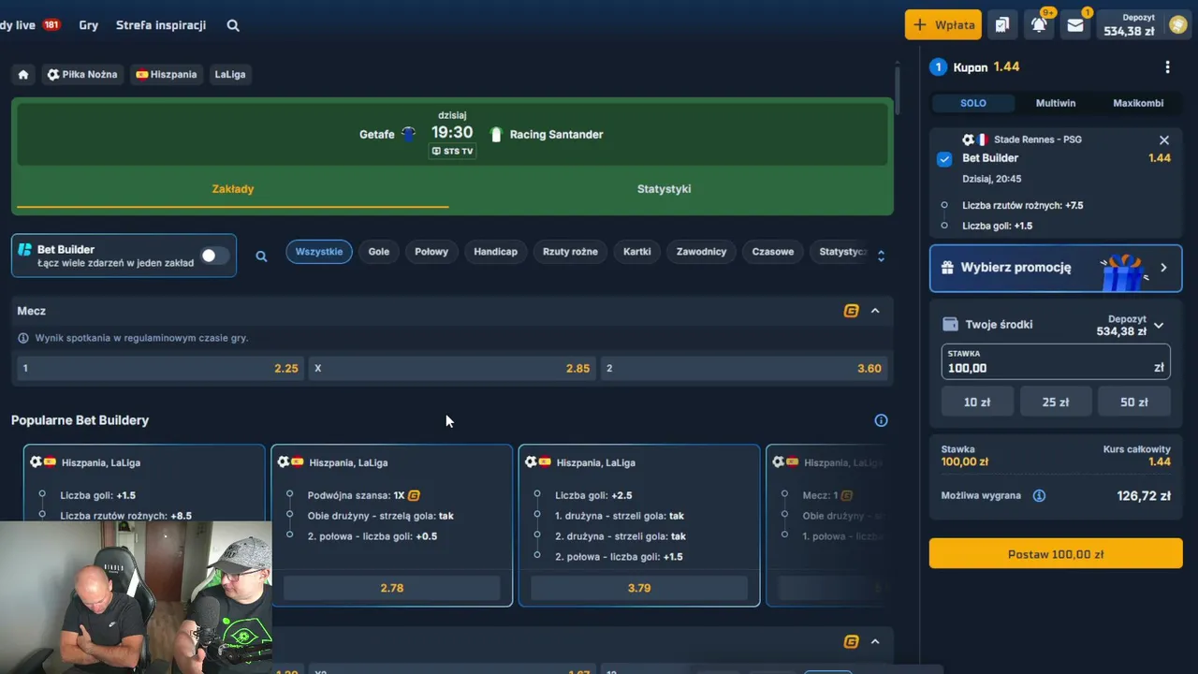Image resolution: width=1198 pixels, height=674 pixels.
Task: Filter markets by Handicap
Action: coord(496,252)
